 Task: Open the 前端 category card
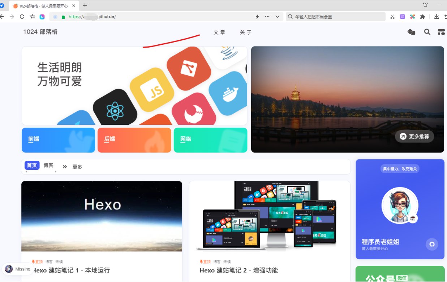point(58,140)
